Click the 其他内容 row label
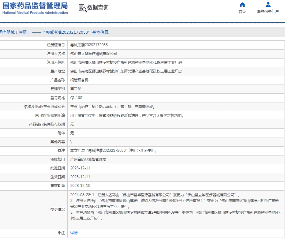 coord(57,142)
